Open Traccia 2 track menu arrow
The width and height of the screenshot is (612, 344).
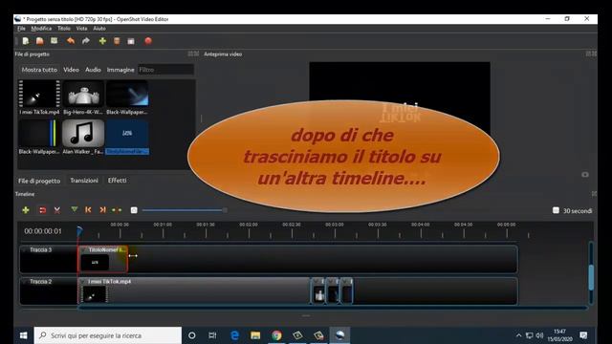[25, 282]
